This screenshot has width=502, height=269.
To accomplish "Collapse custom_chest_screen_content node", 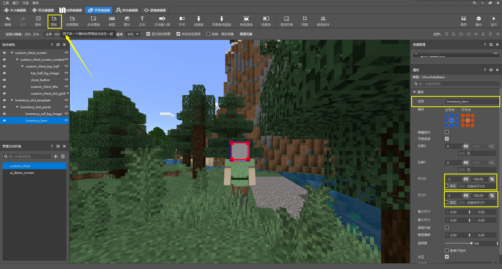I will pyautogui.click(x=17, y=59).
